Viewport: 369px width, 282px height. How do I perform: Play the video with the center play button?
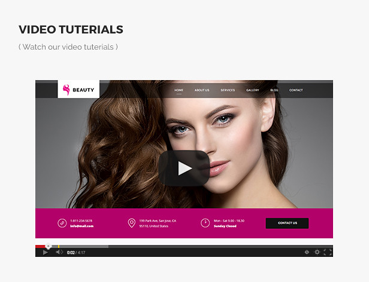184,168
